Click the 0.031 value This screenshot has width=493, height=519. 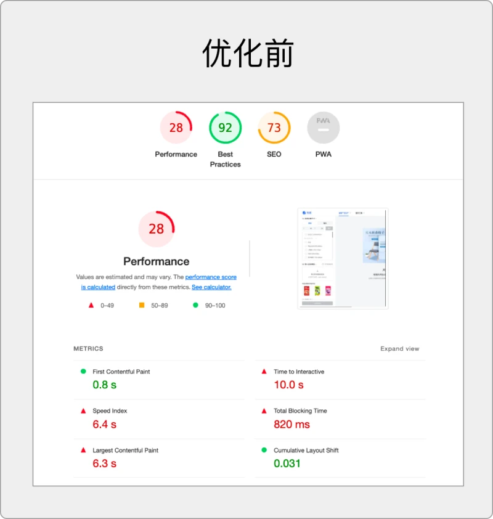(287, 464)
